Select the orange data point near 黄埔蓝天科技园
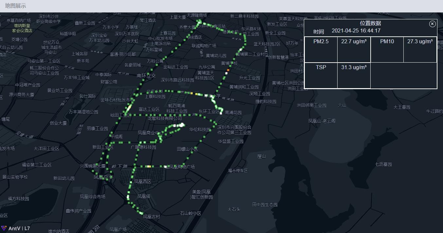Screen dimensions: 443x233 (228, 70)
